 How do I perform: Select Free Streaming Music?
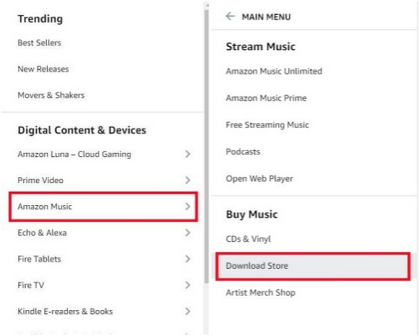click(x=267, y=125)
